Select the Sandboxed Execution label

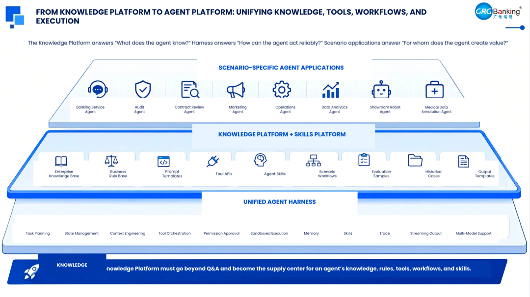point(269,233)
